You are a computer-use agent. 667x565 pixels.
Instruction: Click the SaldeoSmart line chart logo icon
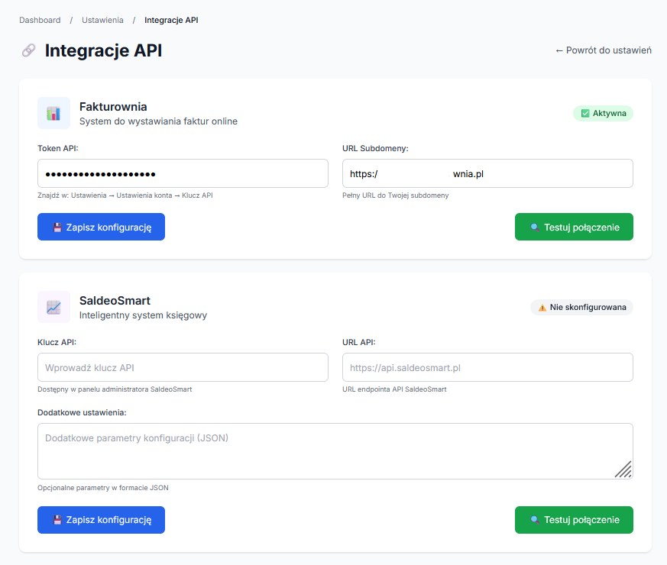point(53,307)
